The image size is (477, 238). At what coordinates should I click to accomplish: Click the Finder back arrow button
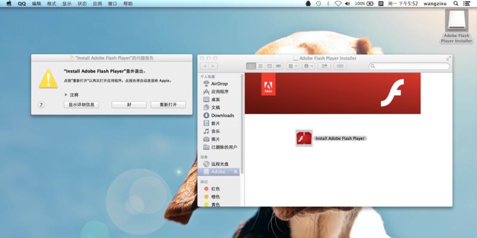click(x=205, y=66)
